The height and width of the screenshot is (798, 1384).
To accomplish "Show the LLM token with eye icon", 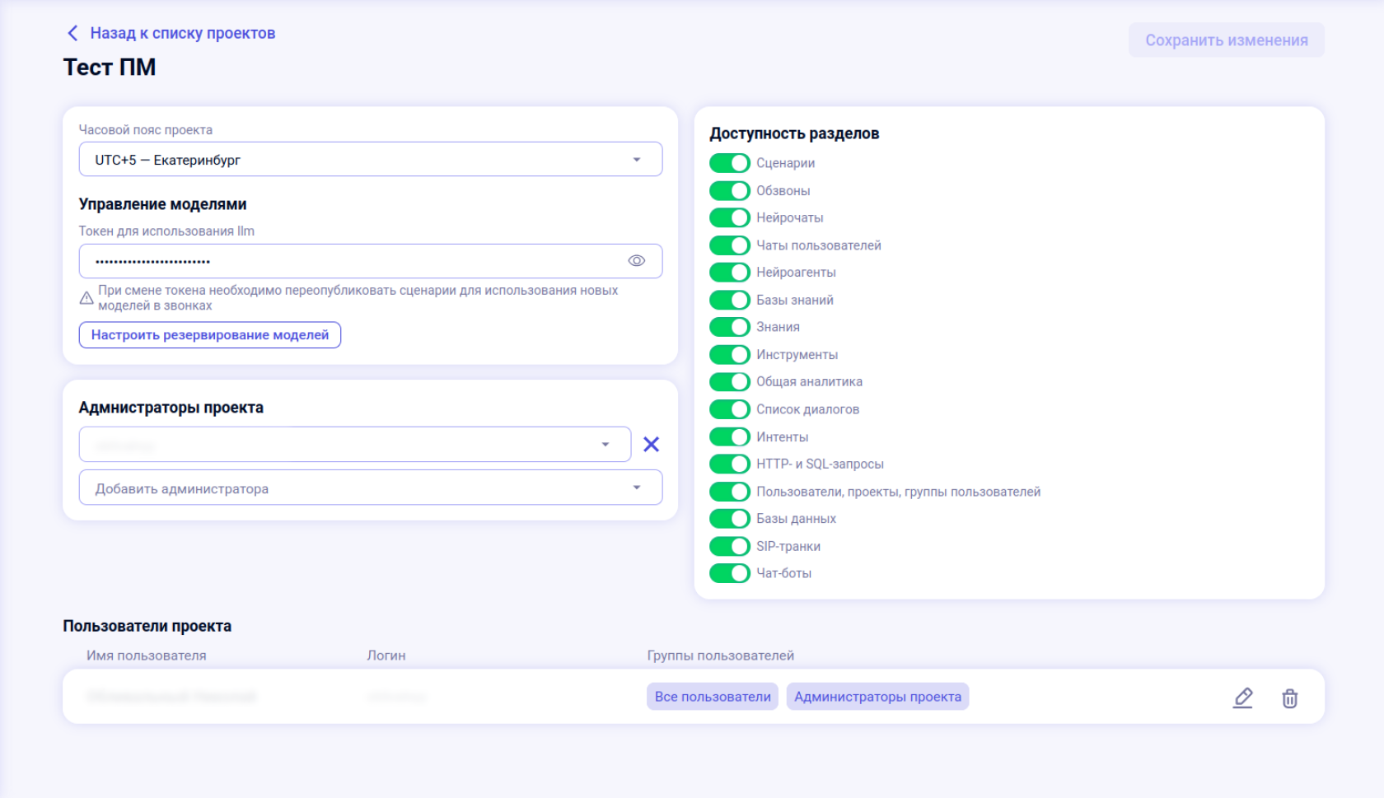I will click(x=636, y=261).
